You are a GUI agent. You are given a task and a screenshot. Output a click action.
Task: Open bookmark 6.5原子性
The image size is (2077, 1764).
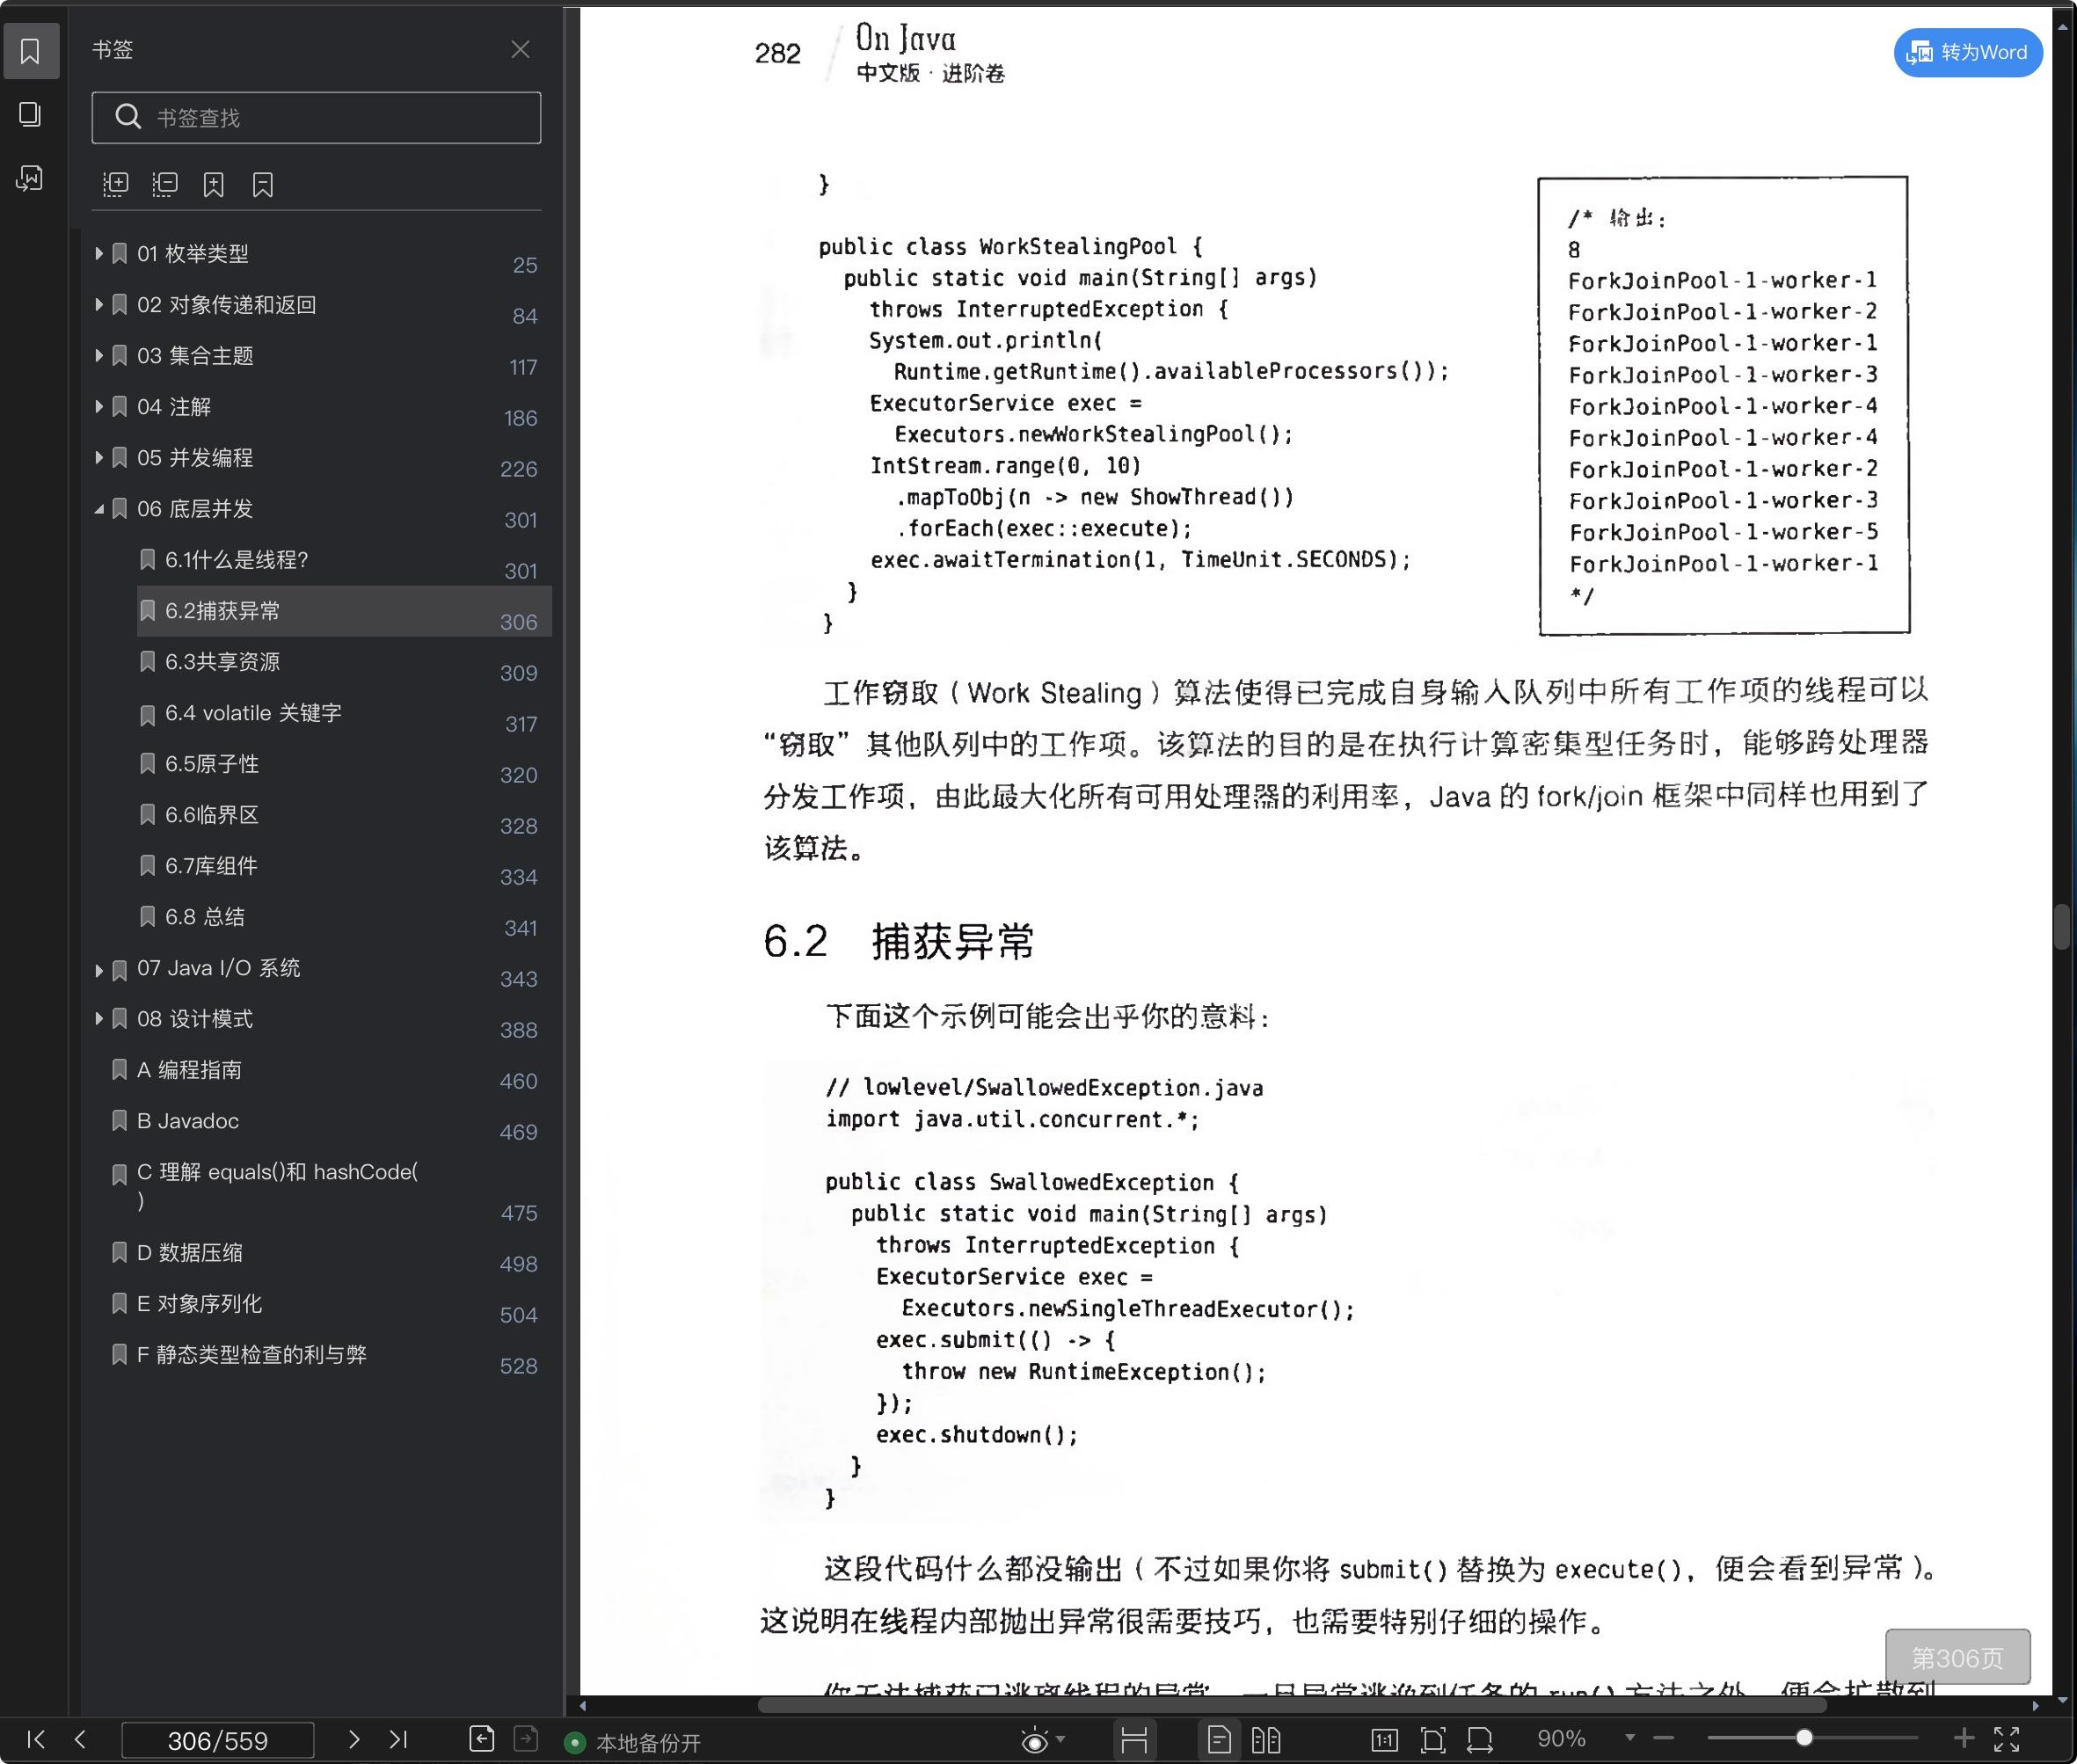click(344, 764)
